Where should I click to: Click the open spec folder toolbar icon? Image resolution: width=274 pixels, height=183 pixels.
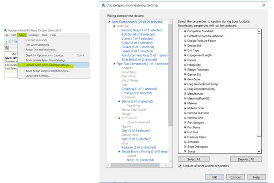pos(11,41)
